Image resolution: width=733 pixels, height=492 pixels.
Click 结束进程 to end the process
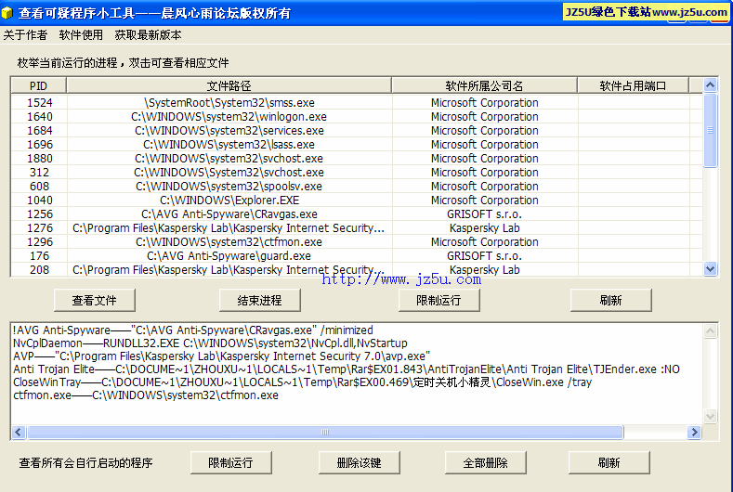pos(259,301)
